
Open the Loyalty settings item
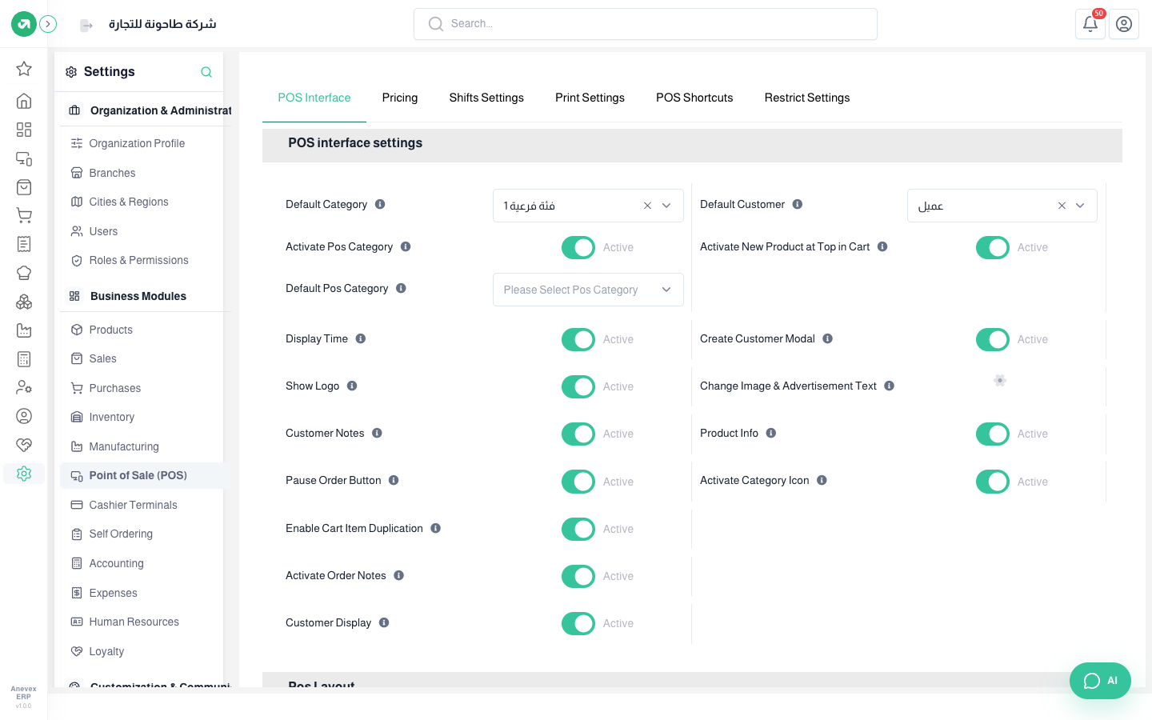(x=106, y=651)
